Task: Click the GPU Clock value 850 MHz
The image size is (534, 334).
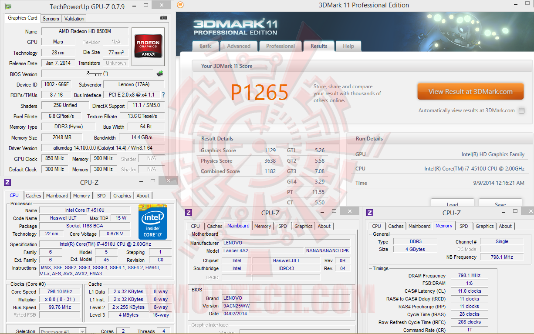Action: click(54, 159)
